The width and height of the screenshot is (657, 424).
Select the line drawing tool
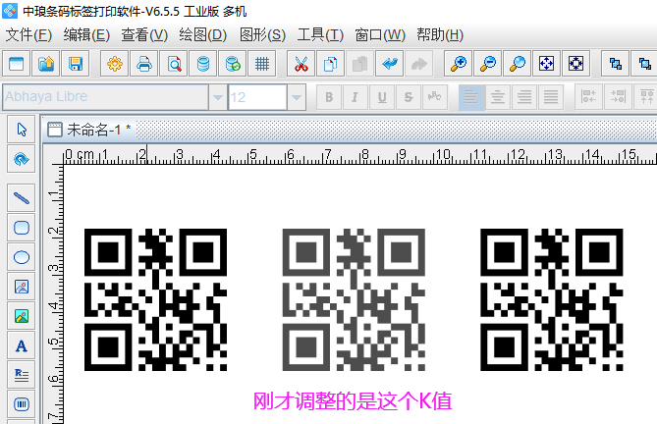tap(22, 197)
